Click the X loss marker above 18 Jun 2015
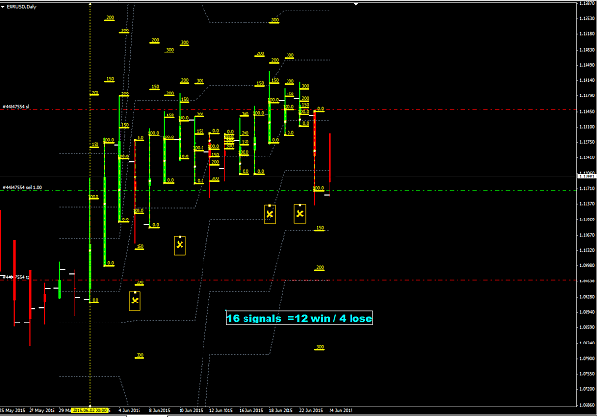This screenshot has height=417, width=597. click(270, 214)
